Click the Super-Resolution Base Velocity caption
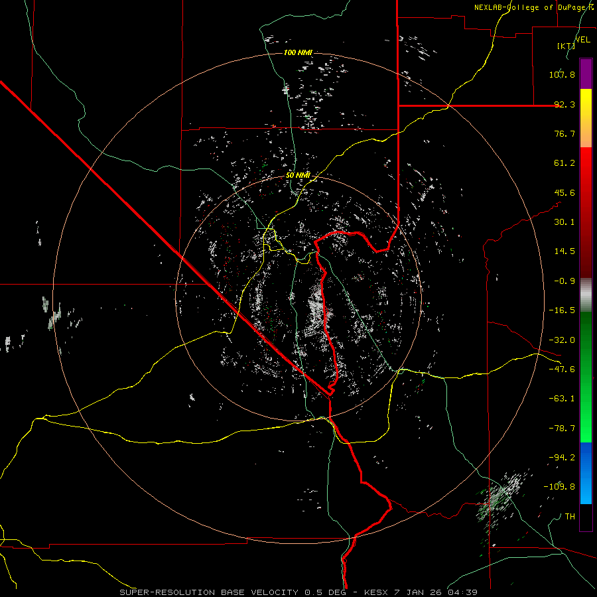This screenshot has width=597, height=597. 298,592
